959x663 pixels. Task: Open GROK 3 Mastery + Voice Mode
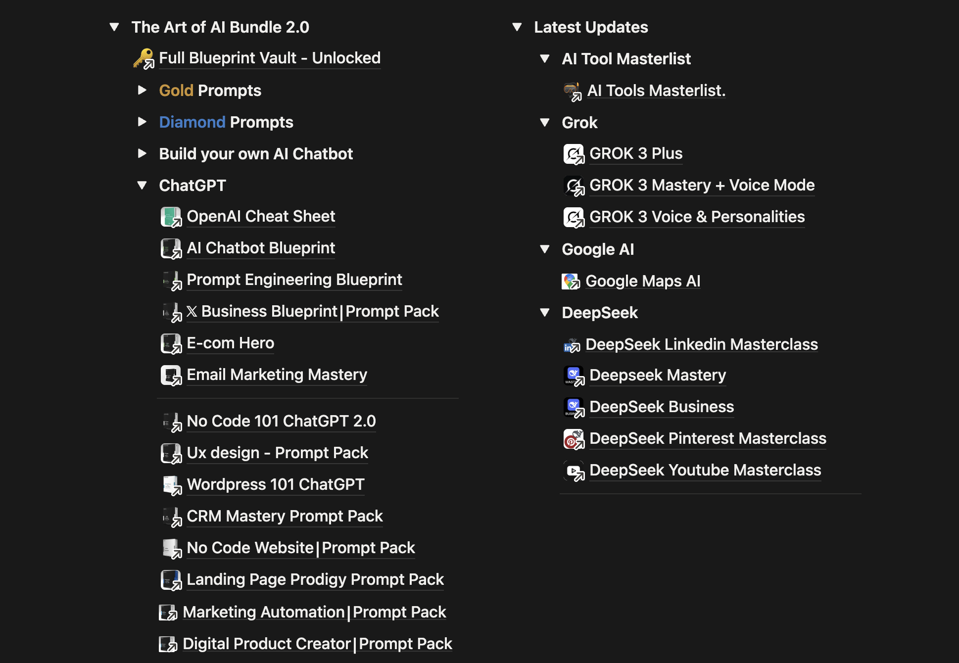pyautogui.click(x=702, y=185)
